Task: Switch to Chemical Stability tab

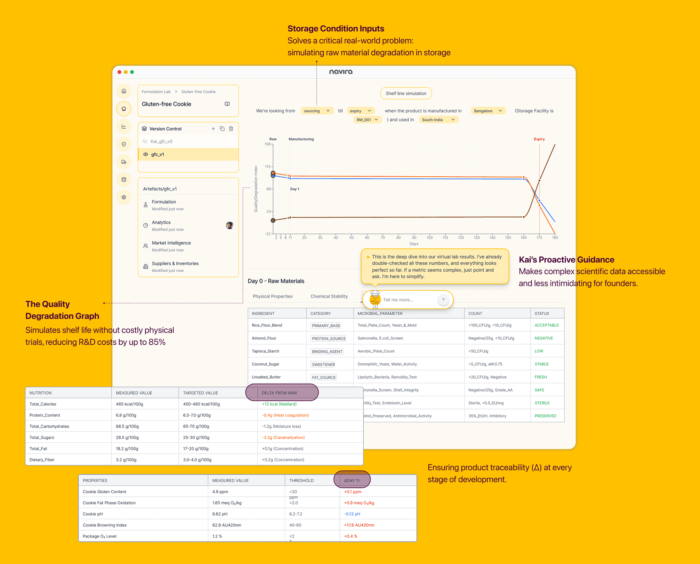Action: pyautogui.click(x=329, y=297)
